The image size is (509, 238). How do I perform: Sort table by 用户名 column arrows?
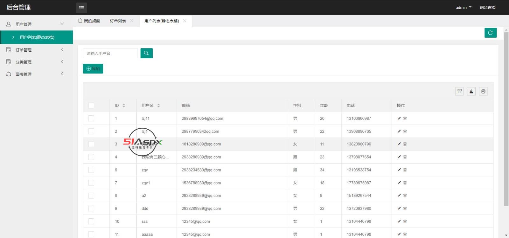pos(158,106)
